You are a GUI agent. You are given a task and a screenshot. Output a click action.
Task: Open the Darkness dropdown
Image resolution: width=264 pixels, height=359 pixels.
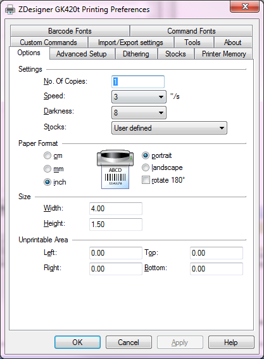click(139, 113)
